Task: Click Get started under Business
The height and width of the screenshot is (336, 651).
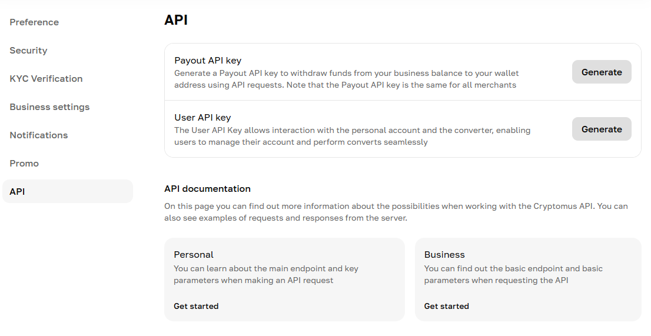Action: pyautogui.click(x=447, y=306)
